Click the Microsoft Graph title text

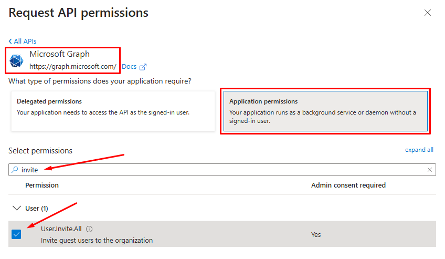point(60,54)
